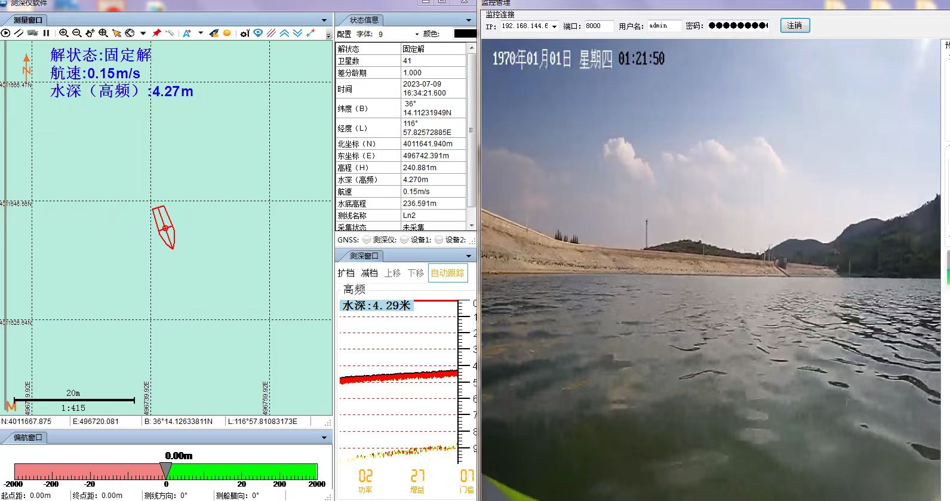Select the 偏航窗口 tab
950x501 pixels.
pyautogui.click(x=27, y=438)
